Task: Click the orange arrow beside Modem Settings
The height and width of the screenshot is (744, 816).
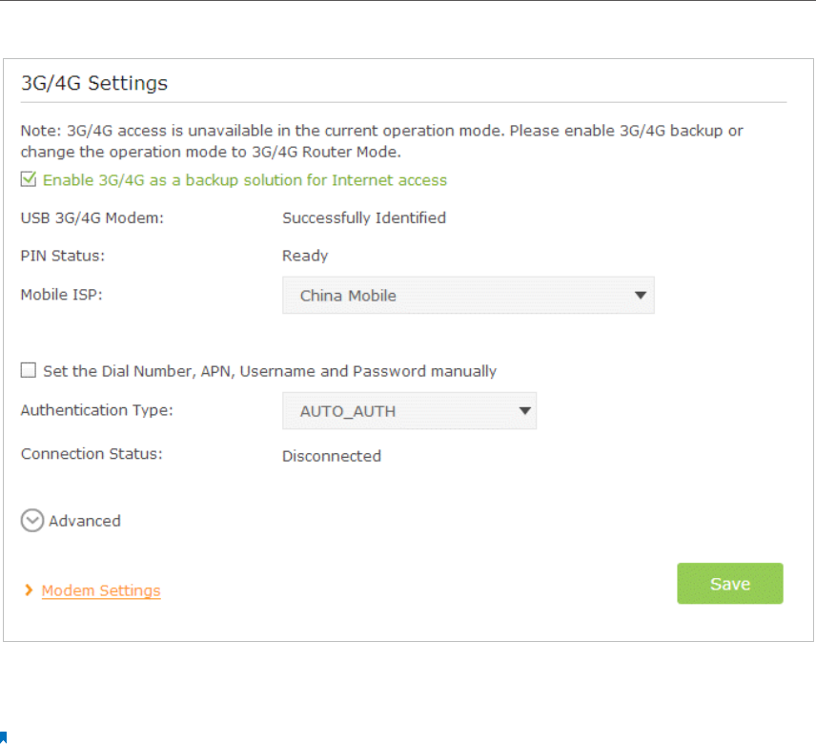Action: pyautogui.click(x=30, y=591)
